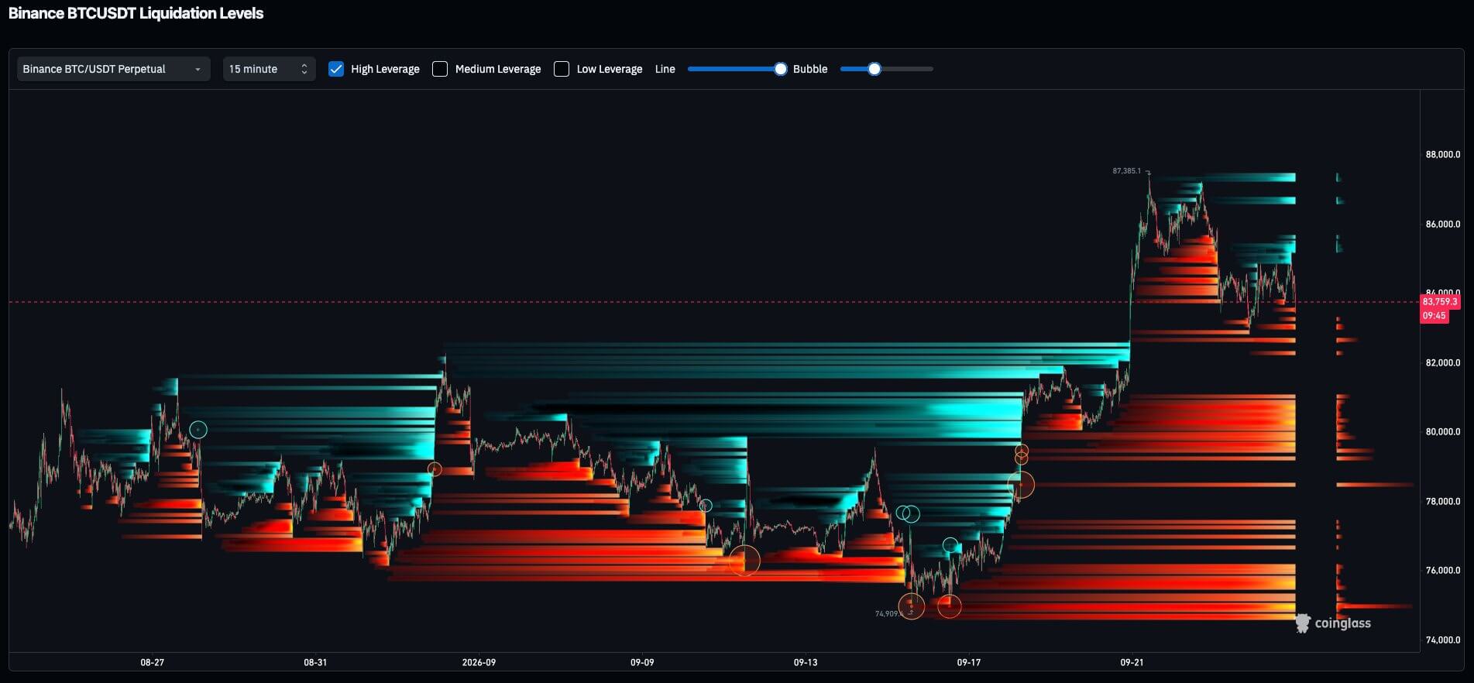Click the 78,000.0 price axis label
This screenshot has width=1474, height=683.
point(1442,501)
